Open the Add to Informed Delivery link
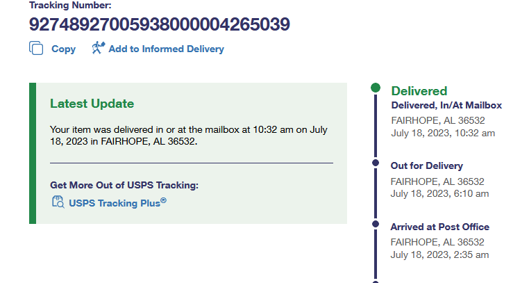This screenshot has height=283, width=529. point(166,49)
